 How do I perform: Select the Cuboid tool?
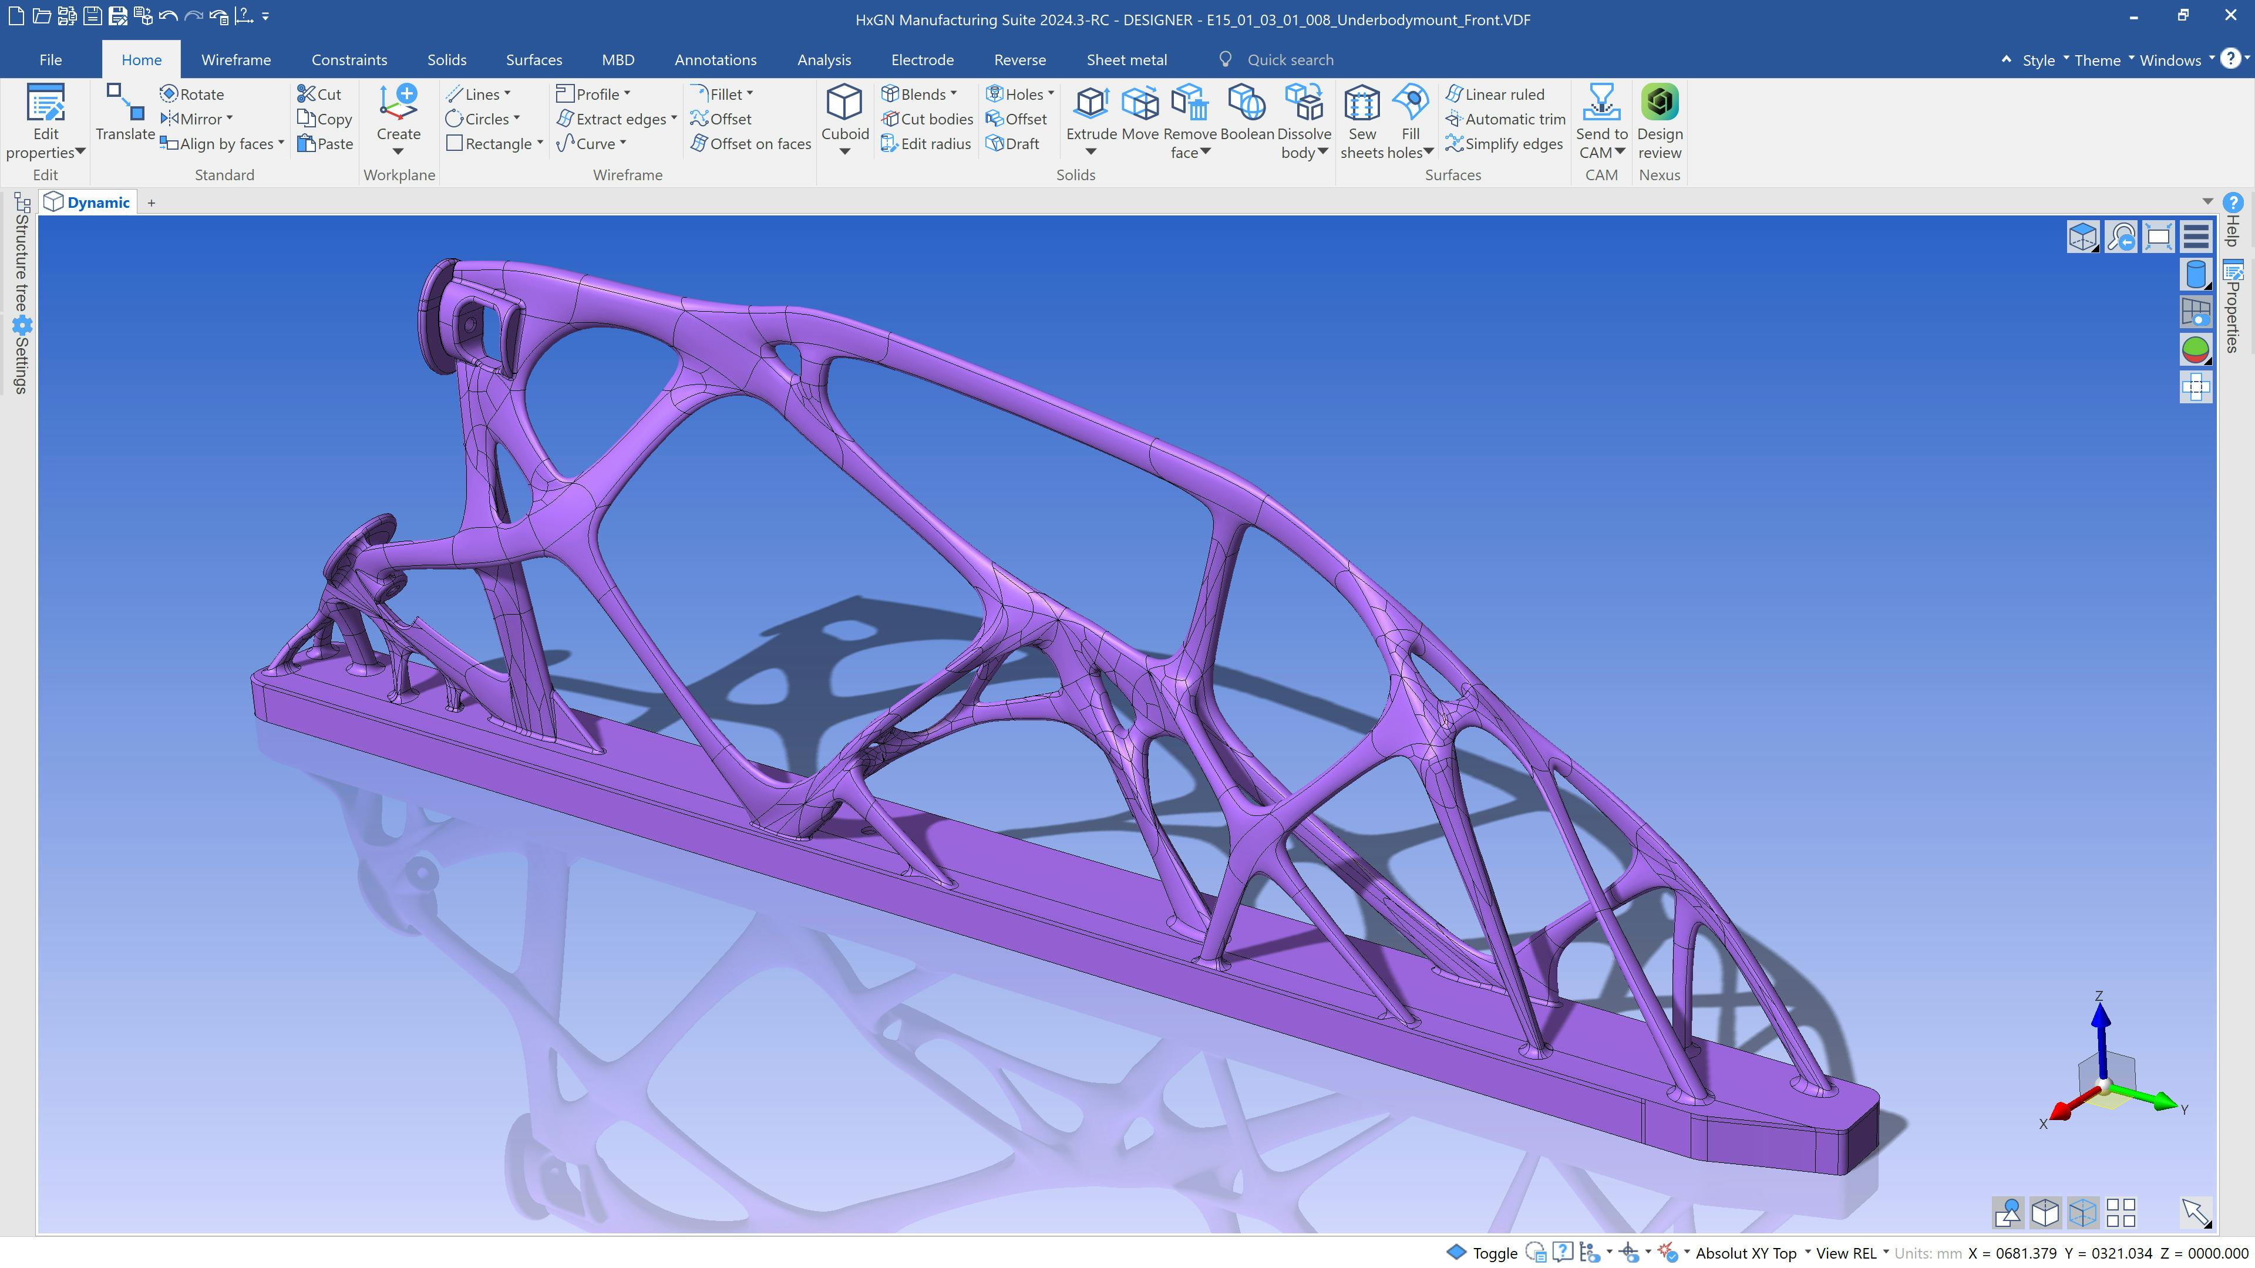click(x=843, y=116)
